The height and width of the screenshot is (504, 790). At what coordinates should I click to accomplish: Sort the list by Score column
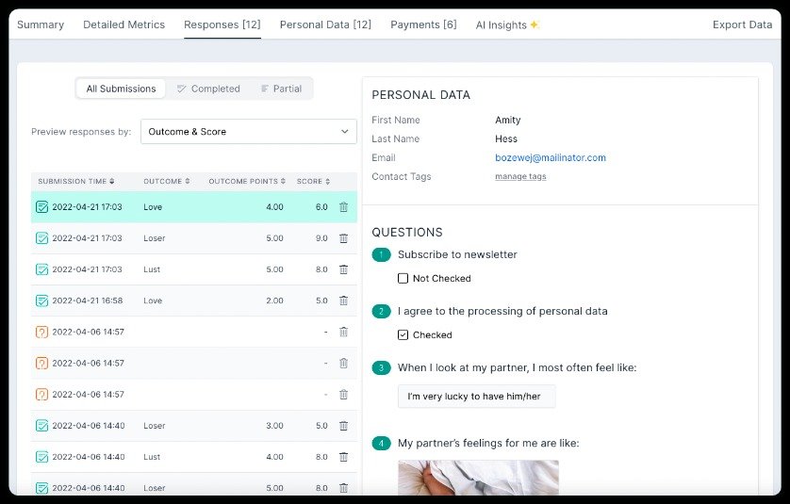click(x=313, y=181)
